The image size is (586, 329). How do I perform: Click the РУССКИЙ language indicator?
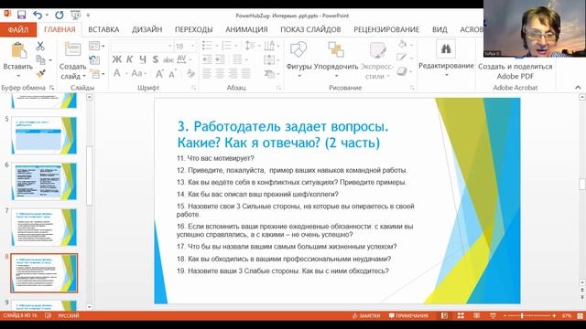[69, 315]
